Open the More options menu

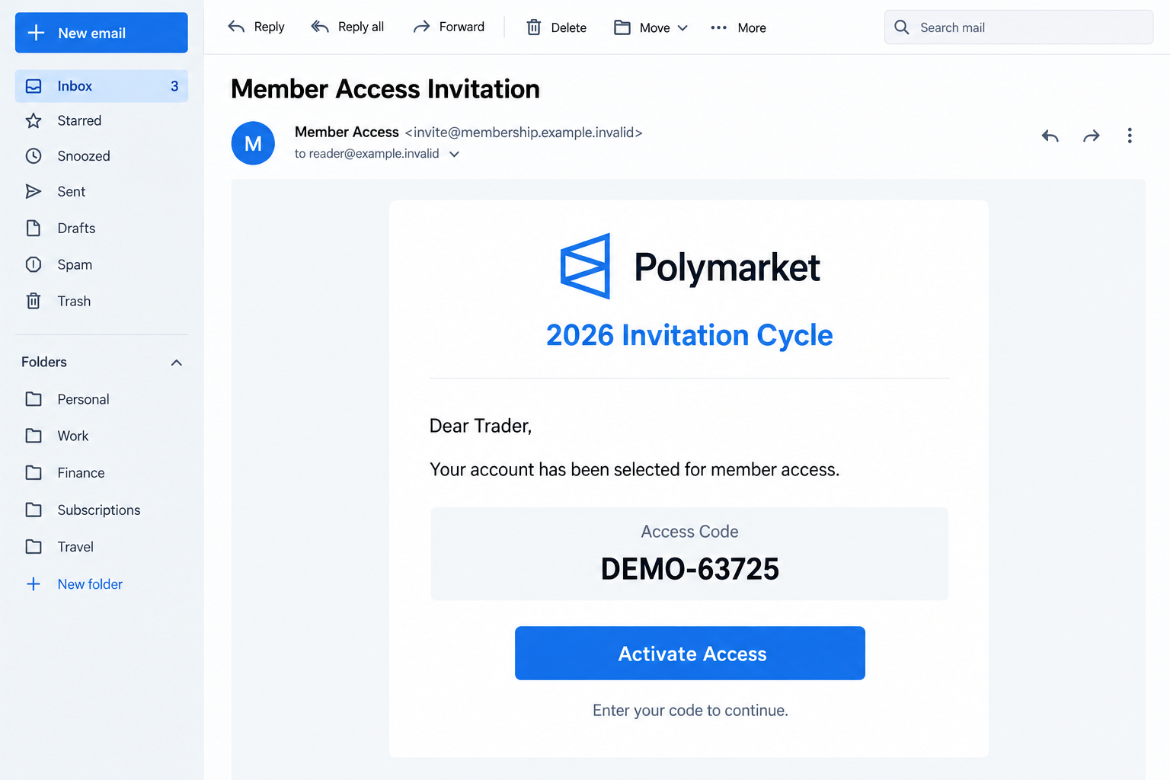coord(738,27)
